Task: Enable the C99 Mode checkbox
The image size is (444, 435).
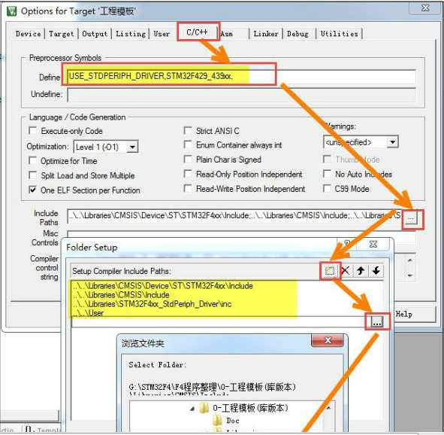Action: point(327,188)
